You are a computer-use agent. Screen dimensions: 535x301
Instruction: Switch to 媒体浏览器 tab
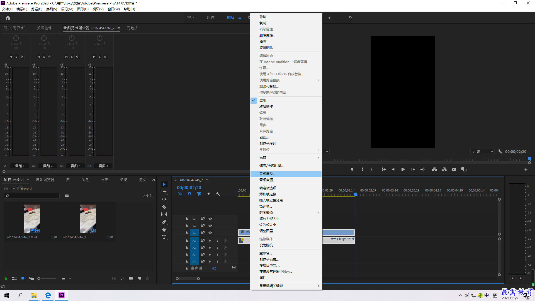coord(45,180)
